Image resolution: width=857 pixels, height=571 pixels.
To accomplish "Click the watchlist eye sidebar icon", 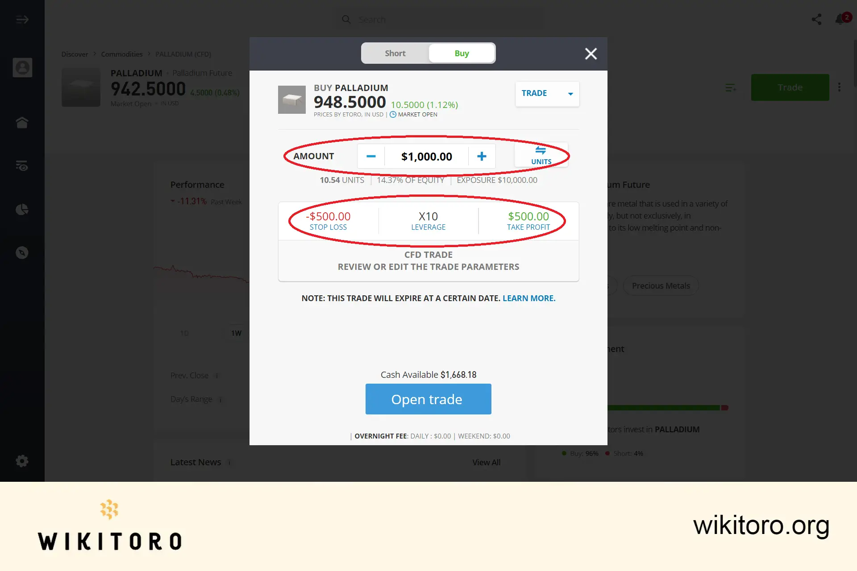I will tap(22, 166).
